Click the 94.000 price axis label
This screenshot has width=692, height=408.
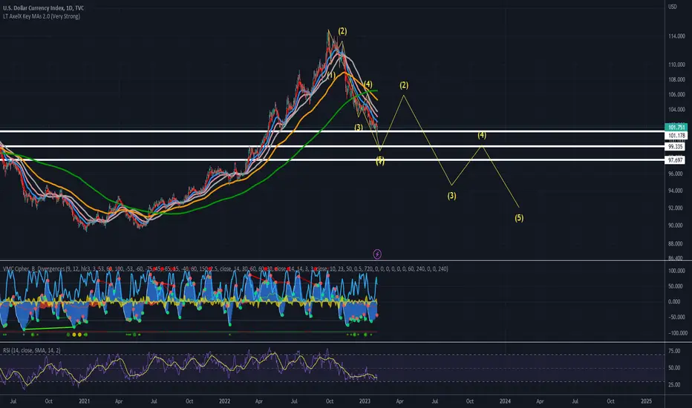pyautogui.click(x=675, y=191)
